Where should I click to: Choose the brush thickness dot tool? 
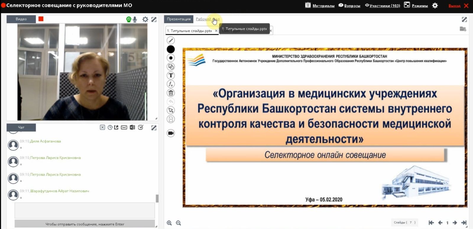pos(171,58)
